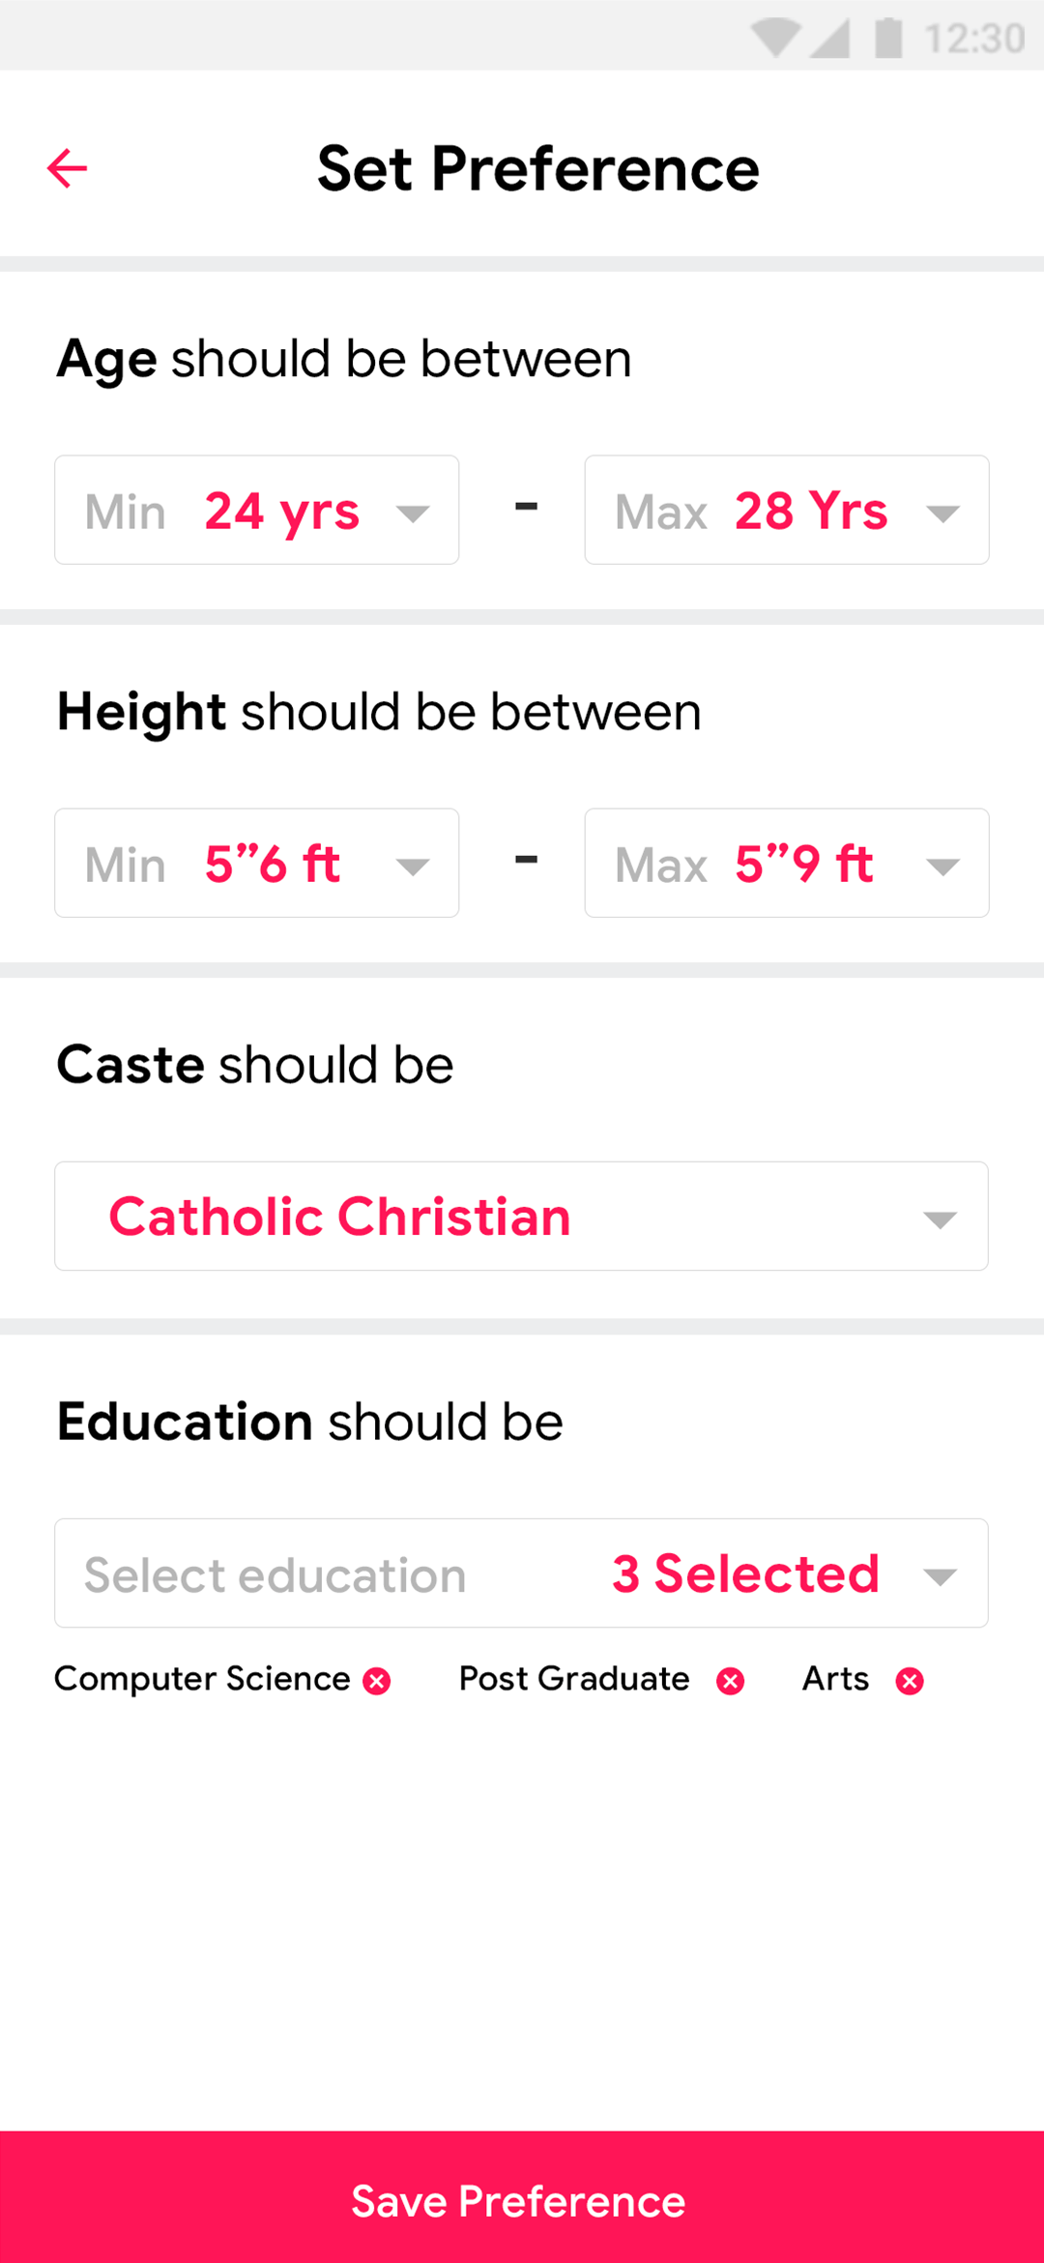Remove the Computer Science education tag
The height and width of the screenshot is (2263, 1044).
[x=377, y=1682]
